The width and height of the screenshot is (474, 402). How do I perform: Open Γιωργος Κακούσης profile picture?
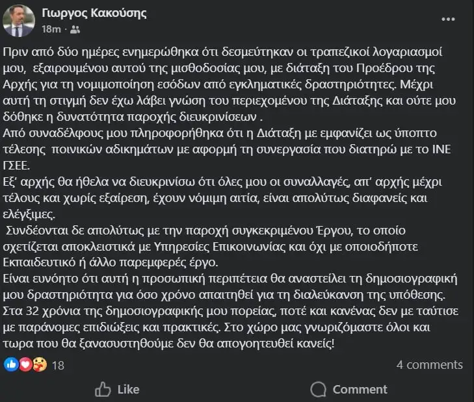[x=20, y=21]
